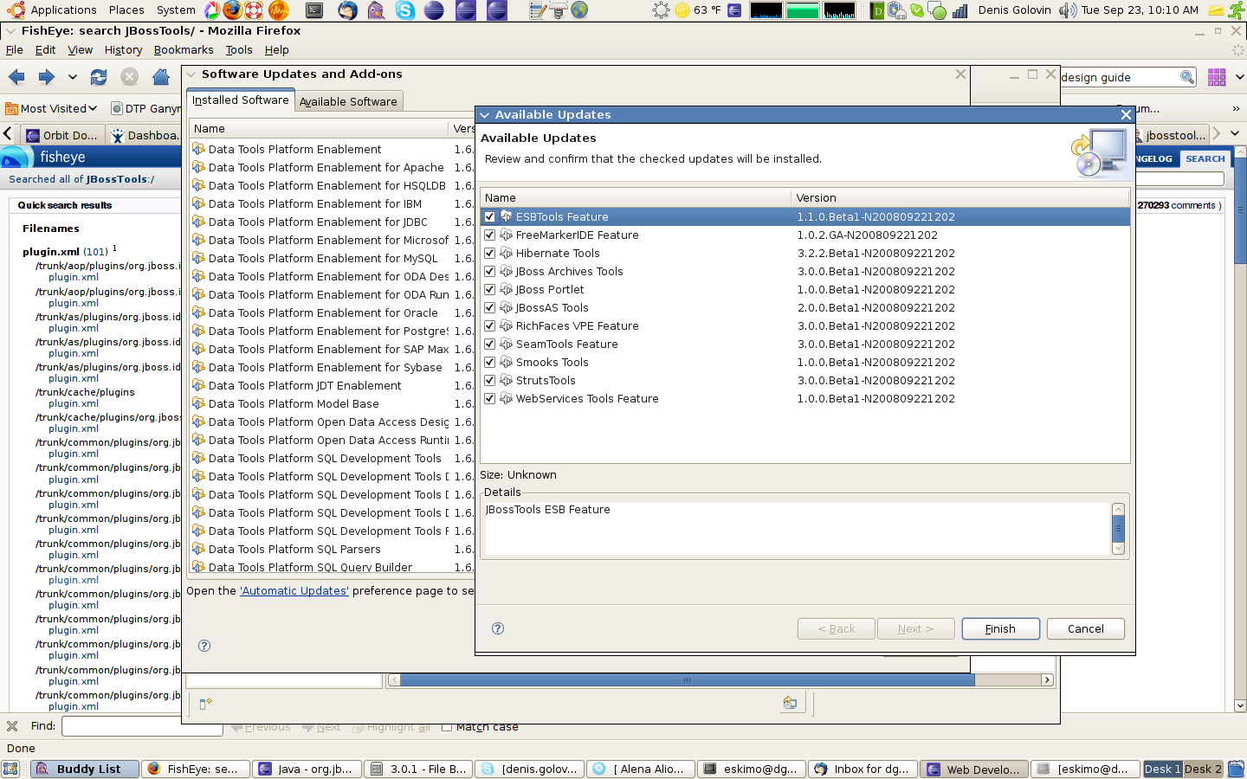Viewport: 1247px width, 779px height.
Task: Click the globe launcher icon in top panel
Action: pyautogui.click(x=579, y=10)
